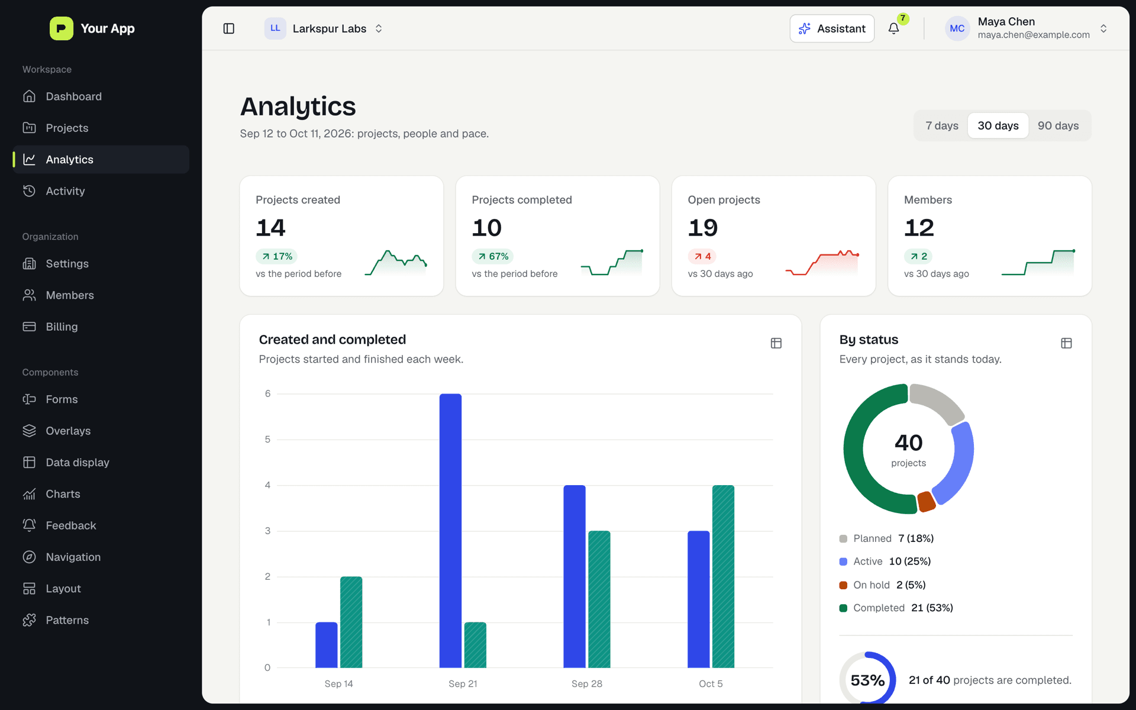This screenshot has height=710, width=1136.
Task: Click the MC user avatar
Action: (957, 28)
